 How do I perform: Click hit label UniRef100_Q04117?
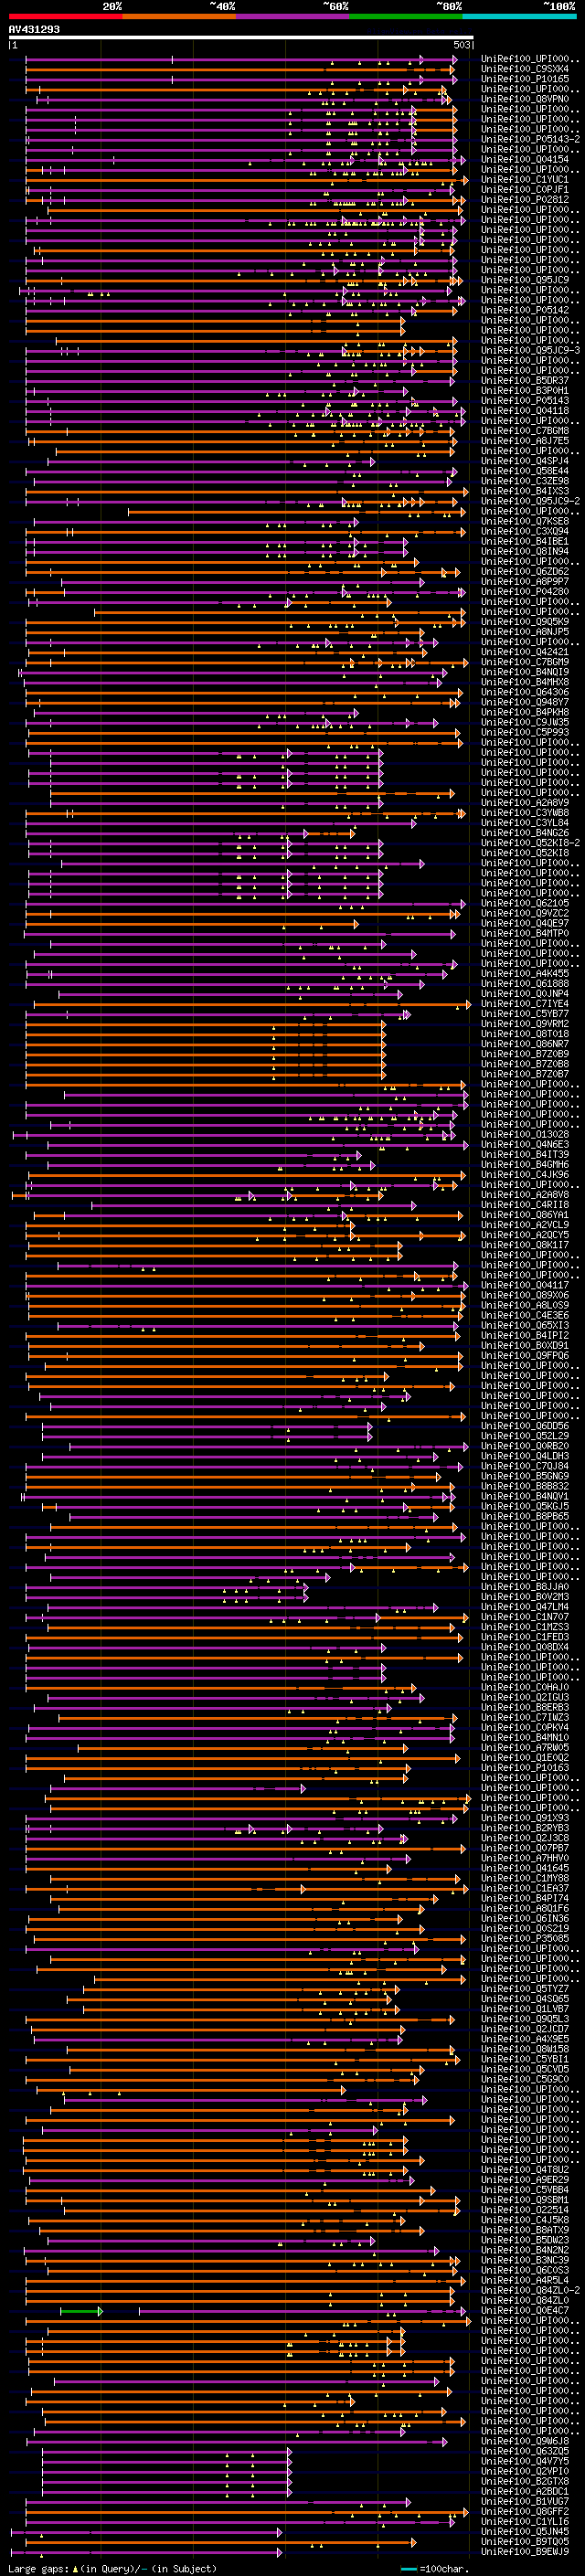[525, 1285]
